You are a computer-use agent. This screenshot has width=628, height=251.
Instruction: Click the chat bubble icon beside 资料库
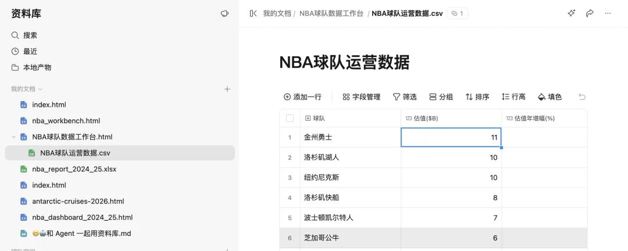[224, 13]
